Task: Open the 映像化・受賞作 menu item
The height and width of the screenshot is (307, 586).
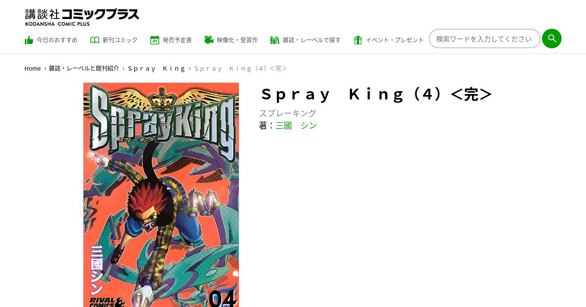Action: point(231,40)
